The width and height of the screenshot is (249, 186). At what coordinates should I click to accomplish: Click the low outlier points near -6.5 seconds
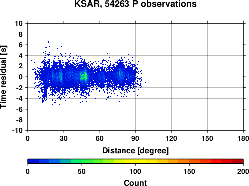(59, 112)
